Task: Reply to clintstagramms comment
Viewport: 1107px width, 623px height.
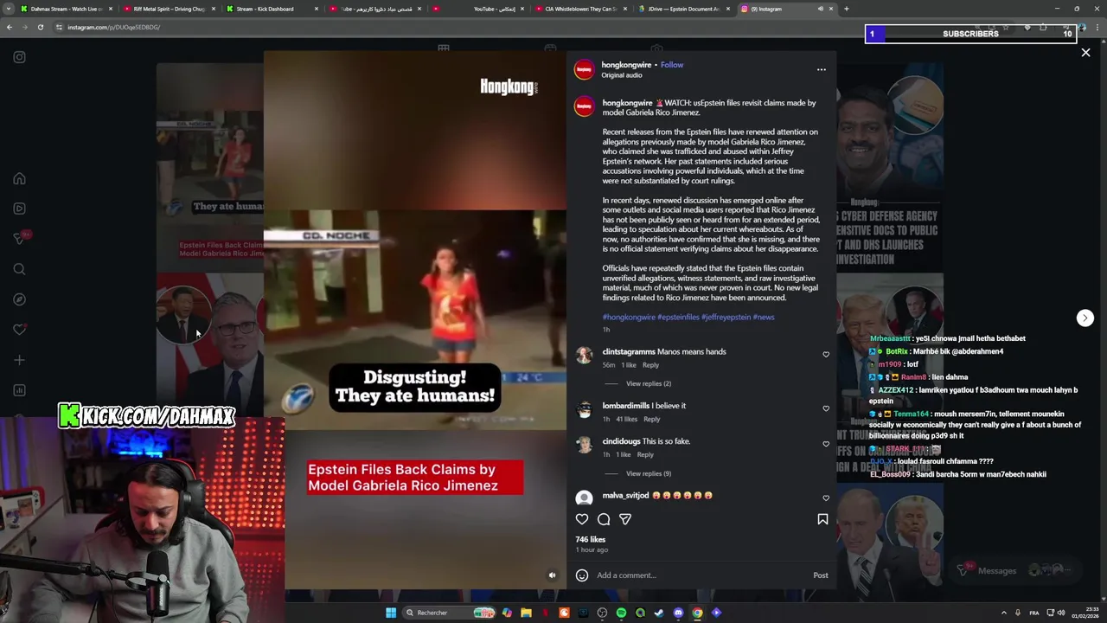Action: (x=650, y=365)
